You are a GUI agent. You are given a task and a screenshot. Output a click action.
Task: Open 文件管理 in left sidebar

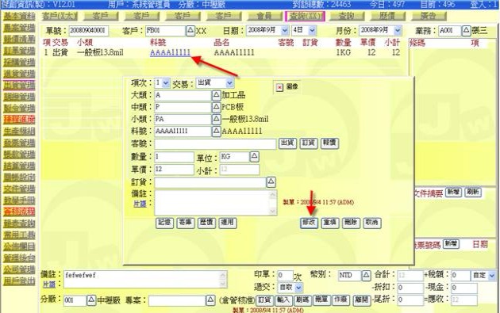coord(19,189)
